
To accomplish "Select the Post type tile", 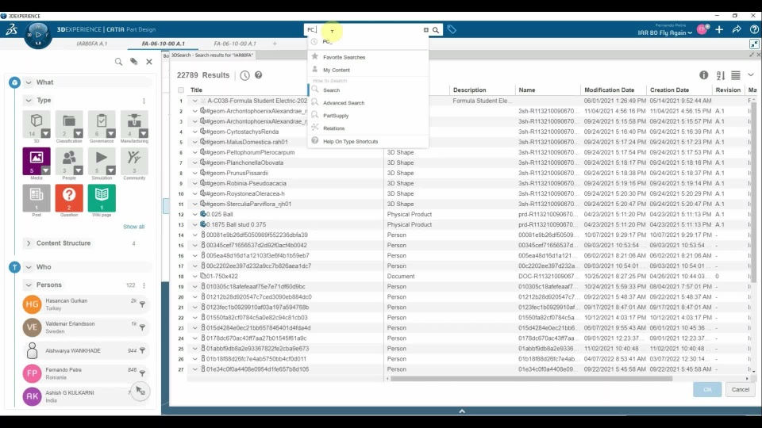I will [37, 198].
